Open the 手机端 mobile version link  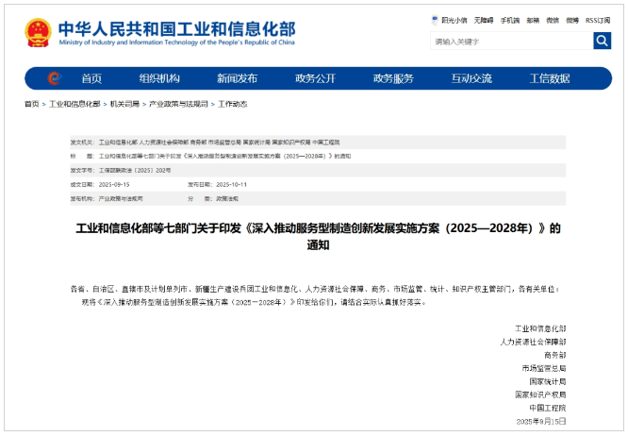coord(510,20)
